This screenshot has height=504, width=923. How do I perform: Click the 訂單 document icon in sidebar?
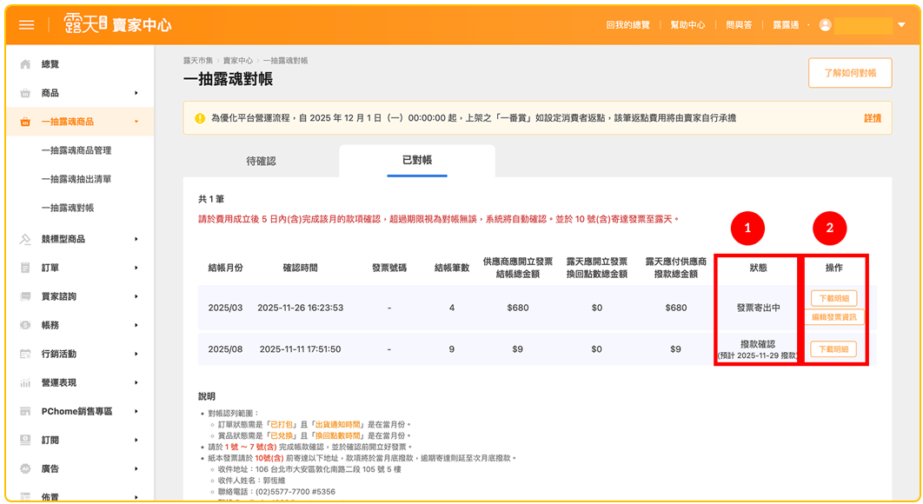[25, 268]
